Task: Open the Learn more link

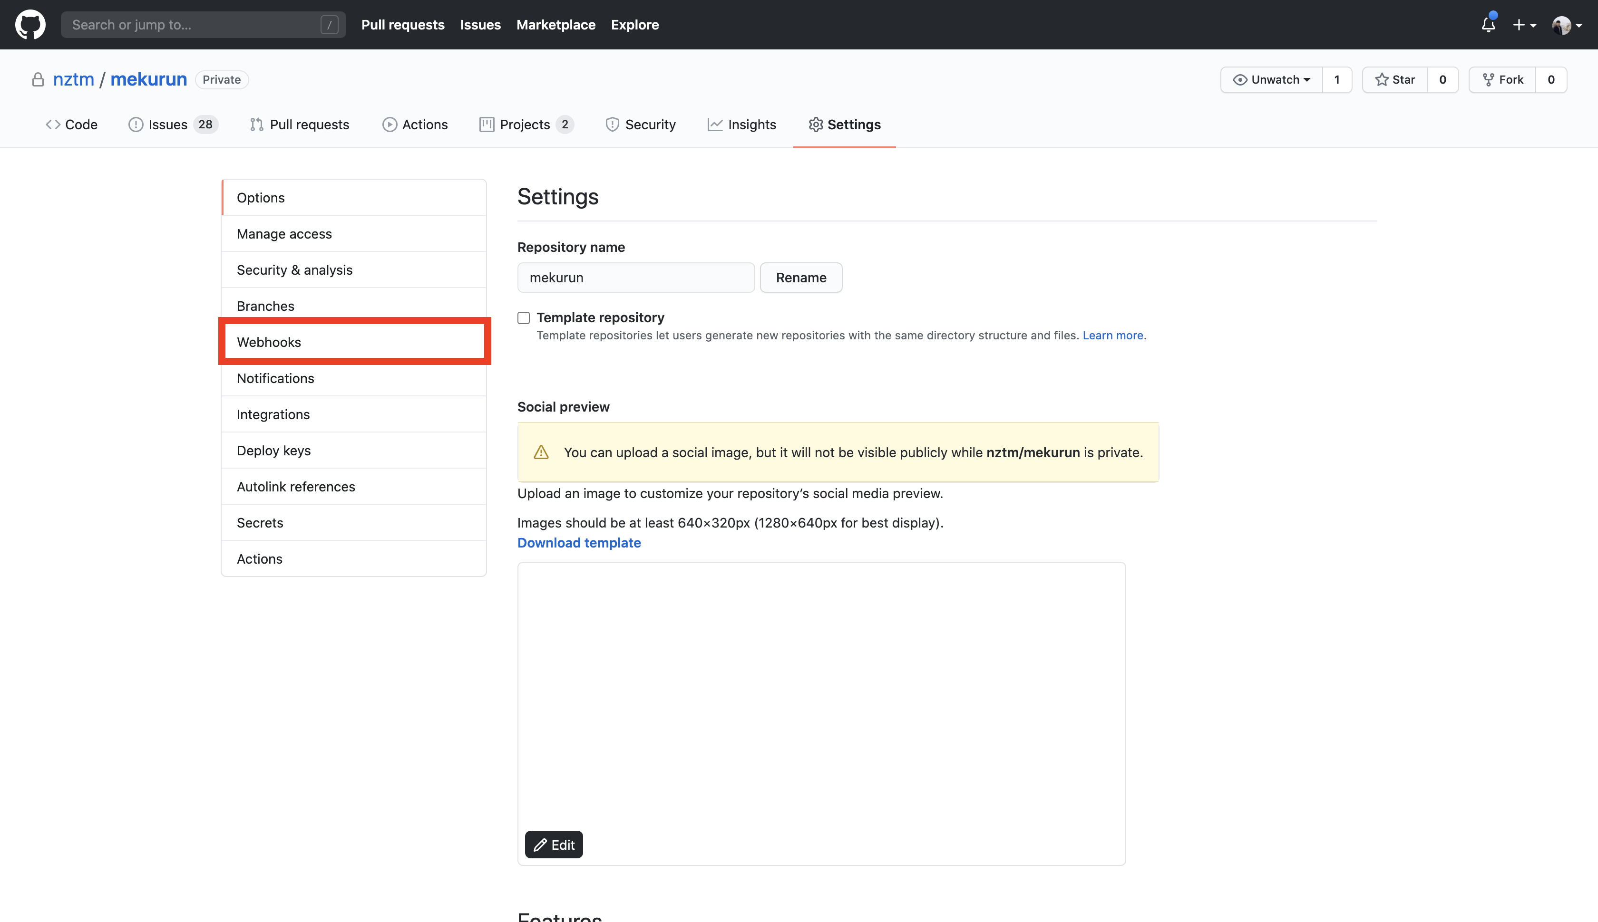Action: tap(1112, 335)
